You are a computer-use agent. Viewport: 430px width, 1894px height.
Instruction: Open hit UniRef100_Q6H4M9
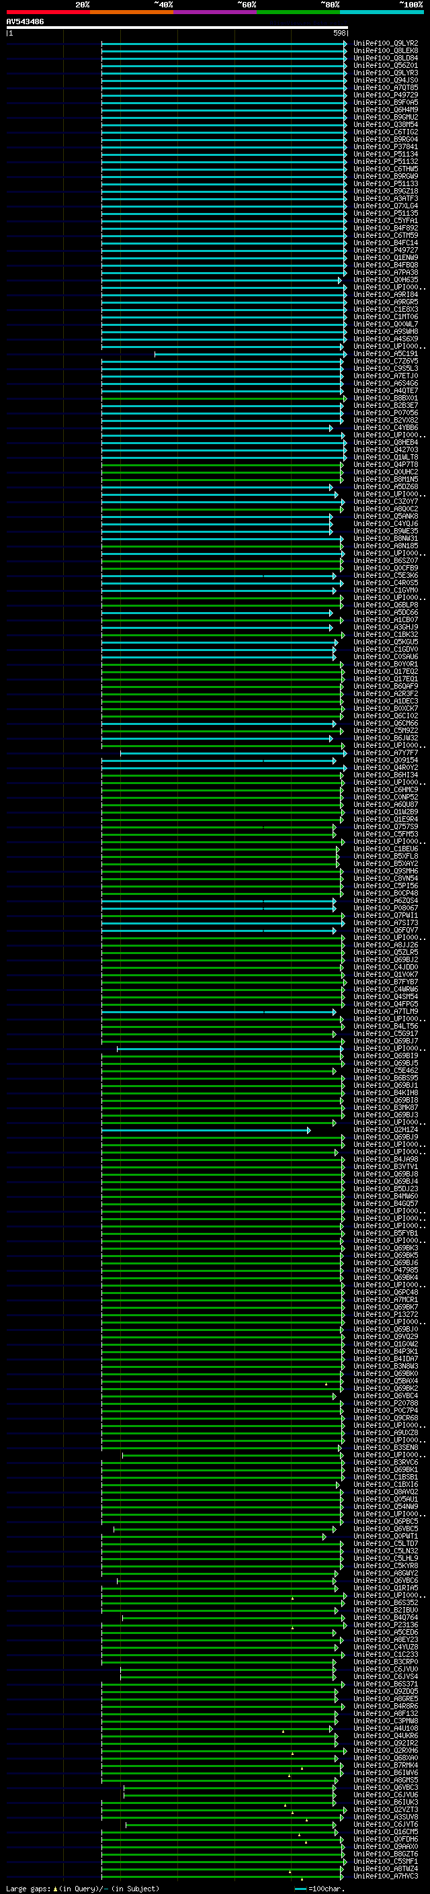click(x=386, y=110)
